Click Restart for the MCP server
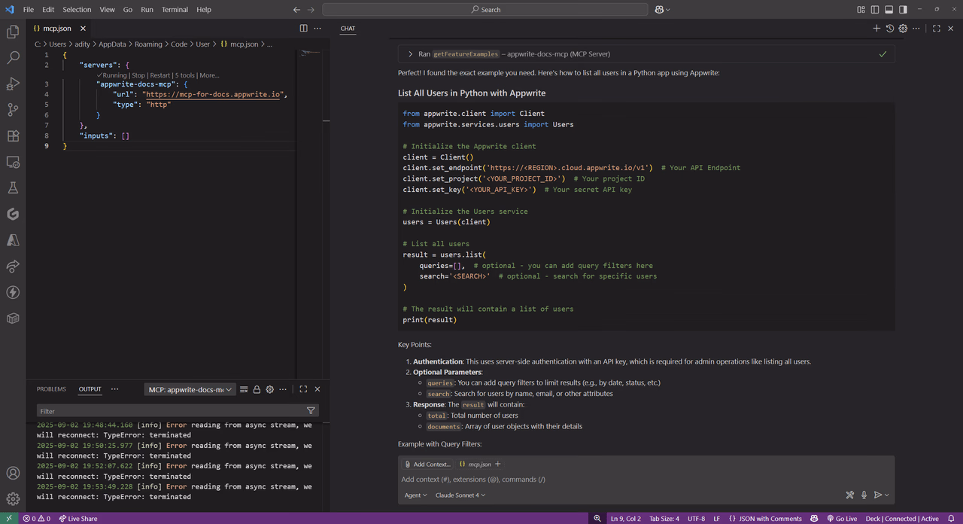963x524 pixels. point(159,75)
